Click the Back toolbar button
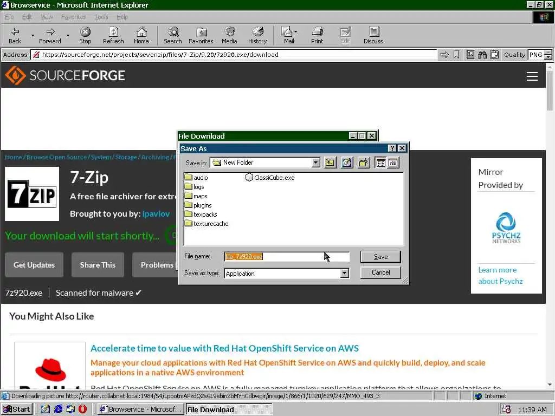This screenshot has width=555, height=416. coord(15,35)
